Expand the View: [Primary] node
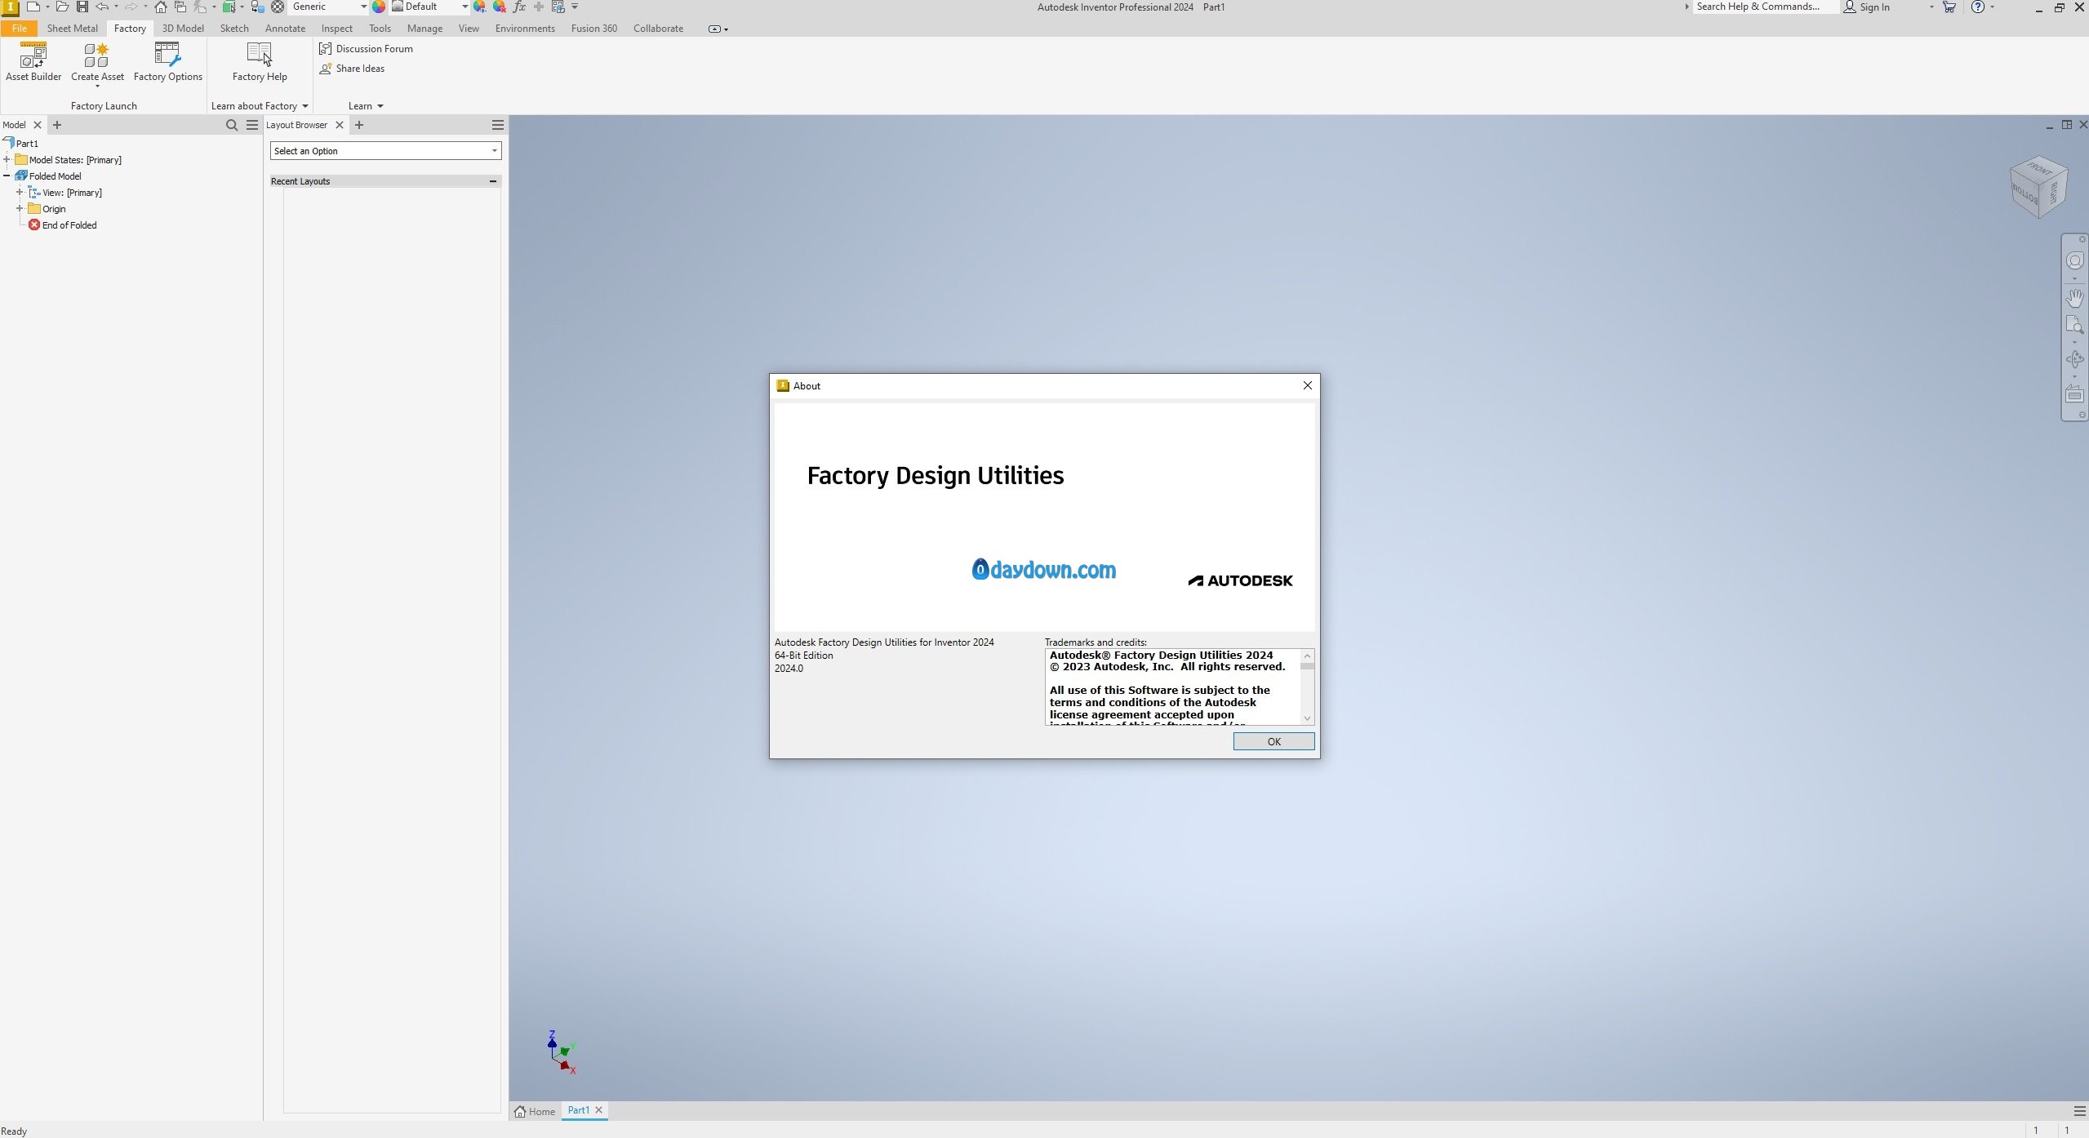2089x1138 pixels. (20, 193)
